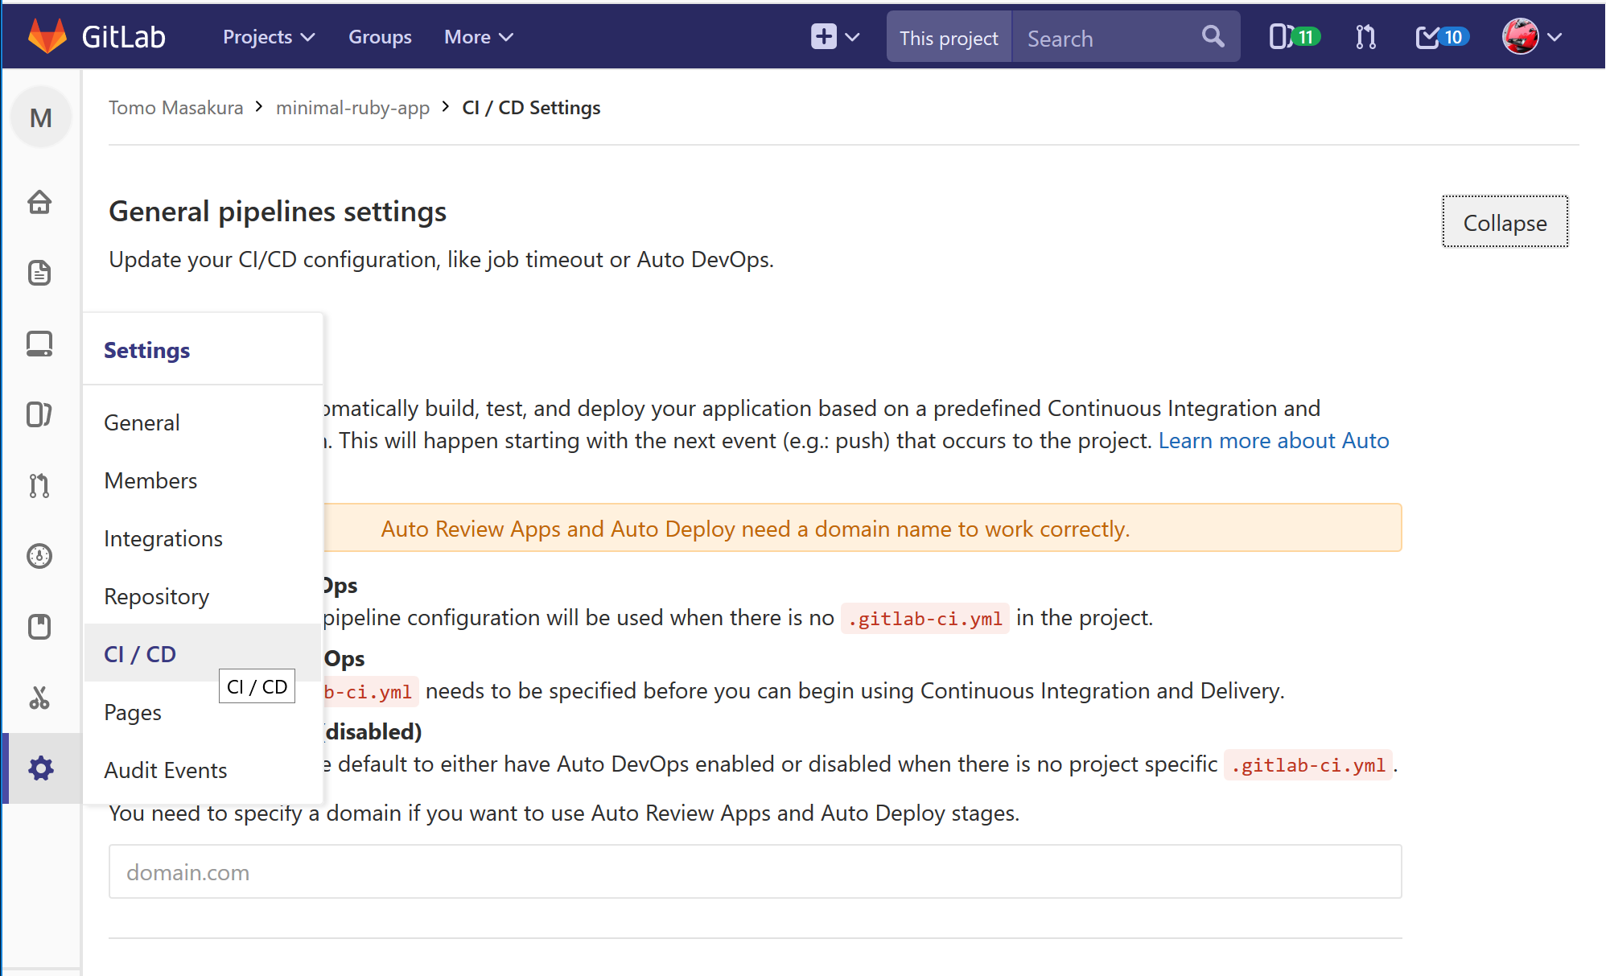
Task: Open Merge Requests icon in left sidebar
Action: (39, 485)
